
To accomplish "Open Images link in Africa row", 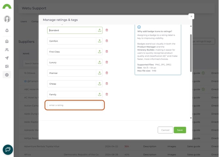I will pos(172,154).
